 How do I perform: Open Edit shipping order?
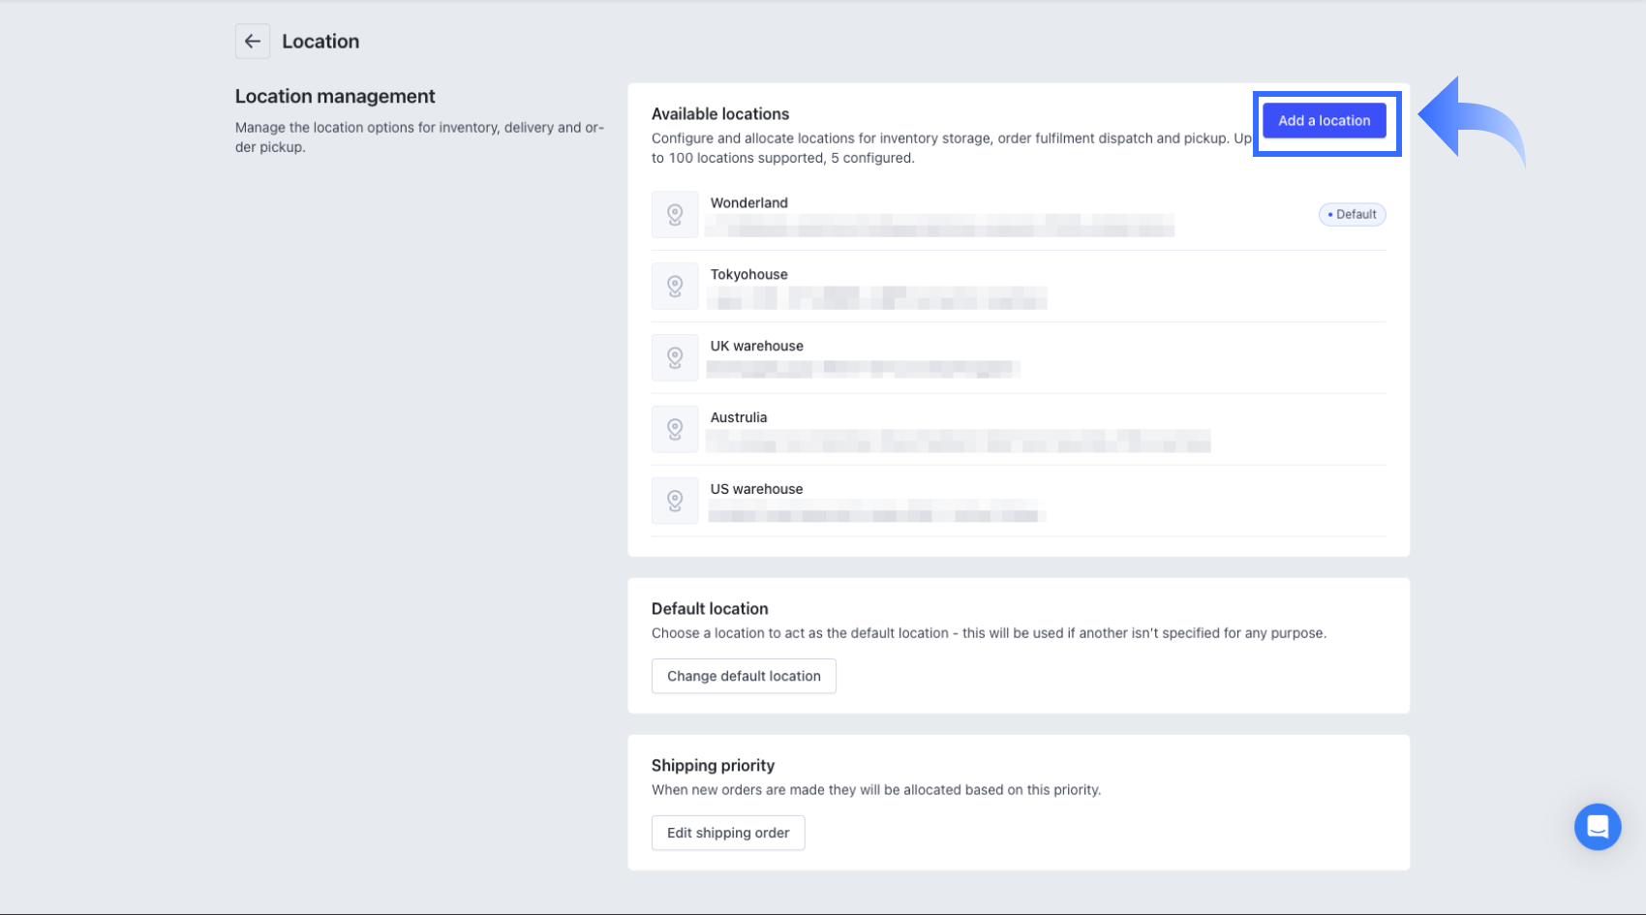click(x=728, y=833)
